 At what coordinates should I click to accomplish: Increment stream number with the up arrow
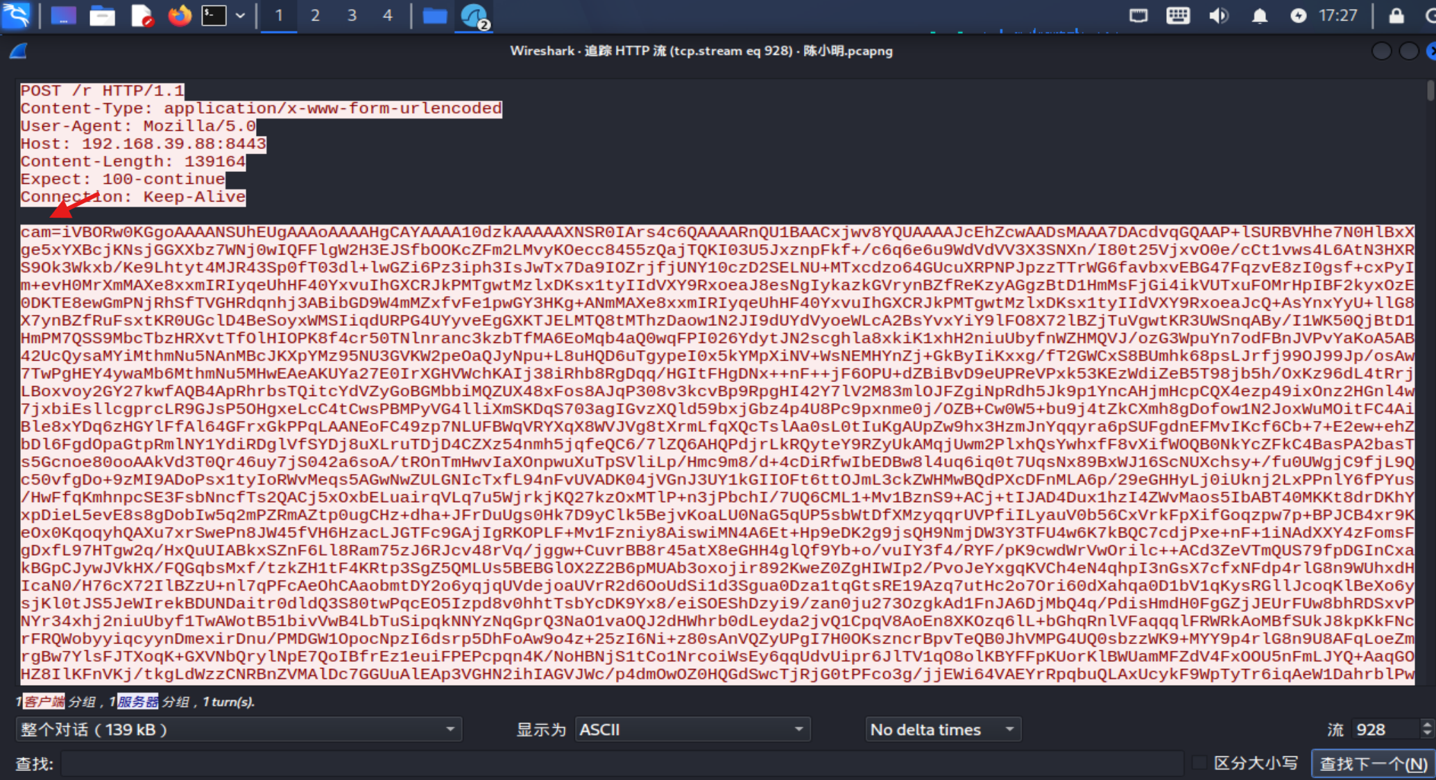[1427, 724]
